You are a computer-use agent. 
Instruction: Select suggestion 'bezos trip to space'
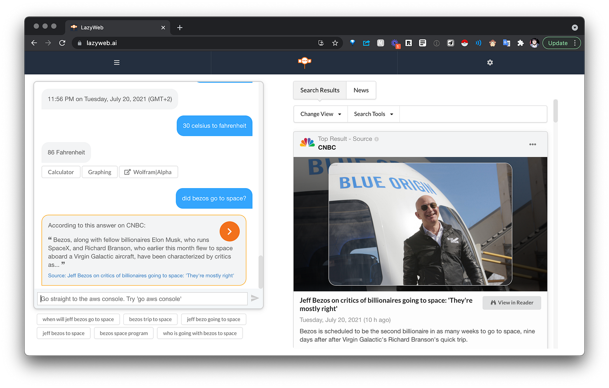(151, 319)
